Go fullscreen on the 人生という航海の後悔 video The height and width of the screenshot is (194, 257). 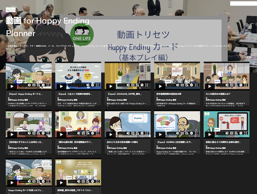97,85
